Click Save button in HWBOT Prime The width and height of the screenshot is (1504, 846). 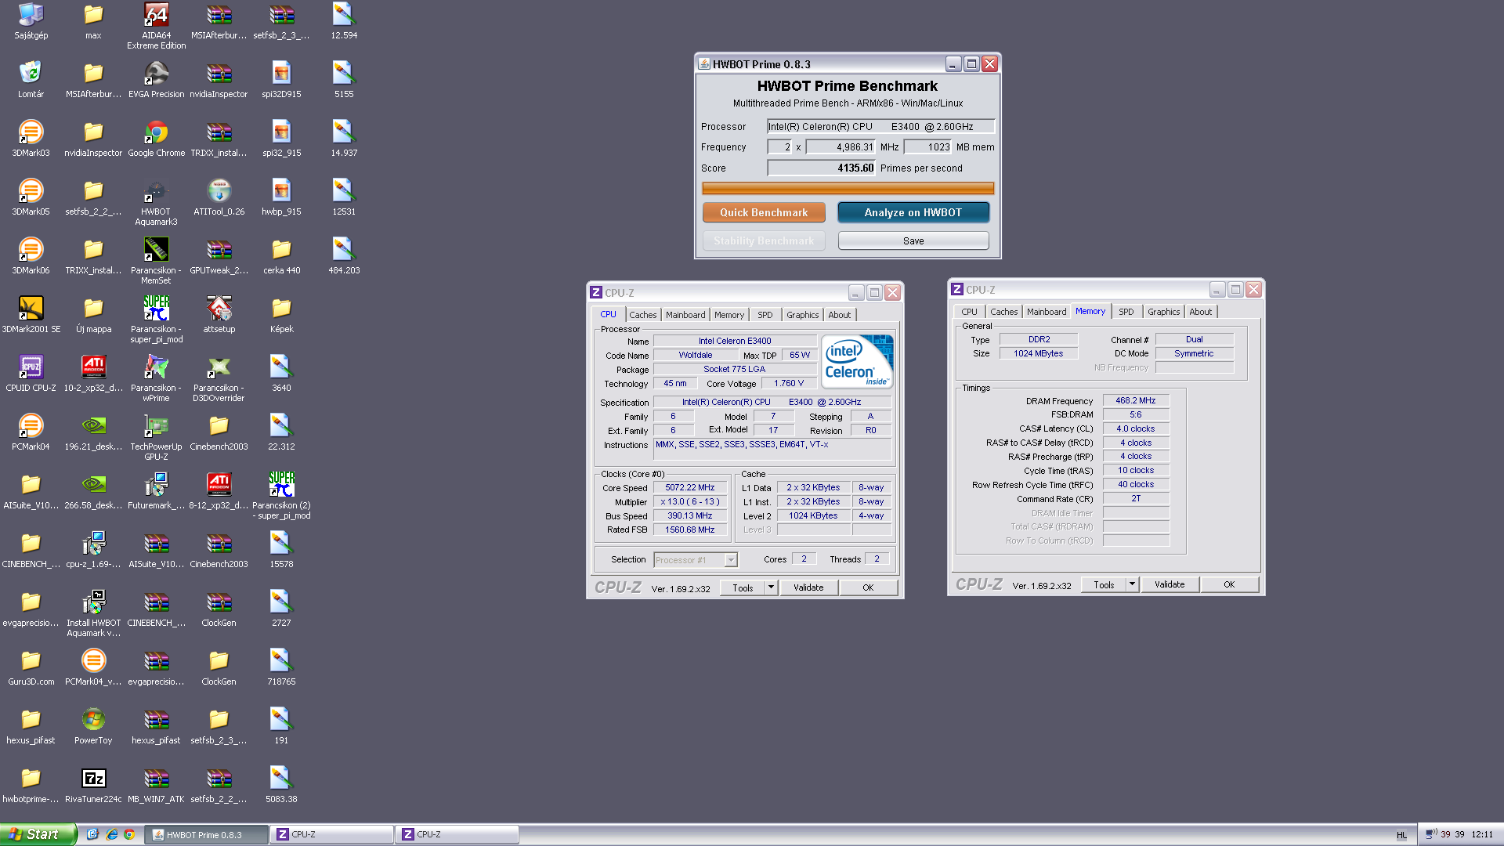tap(913, 240)
